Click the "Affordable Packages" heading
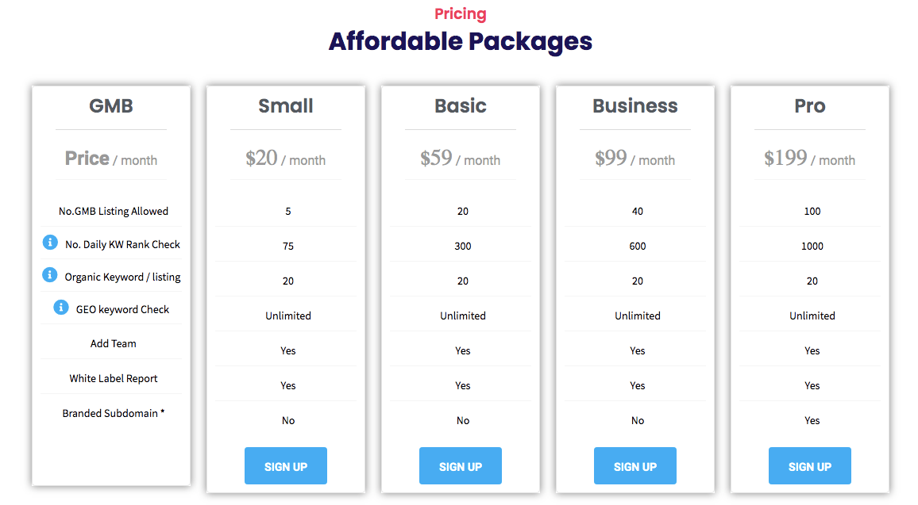Screen dimensions: 918x505 [460, 41]
